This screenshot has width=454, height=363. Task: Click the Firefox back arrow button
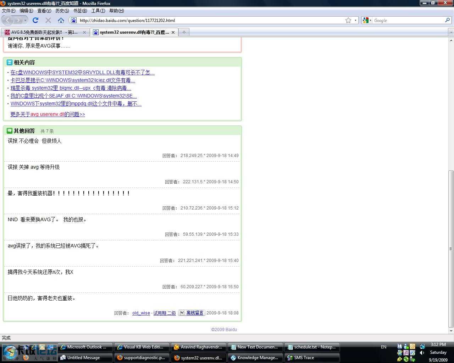[8, 20]
